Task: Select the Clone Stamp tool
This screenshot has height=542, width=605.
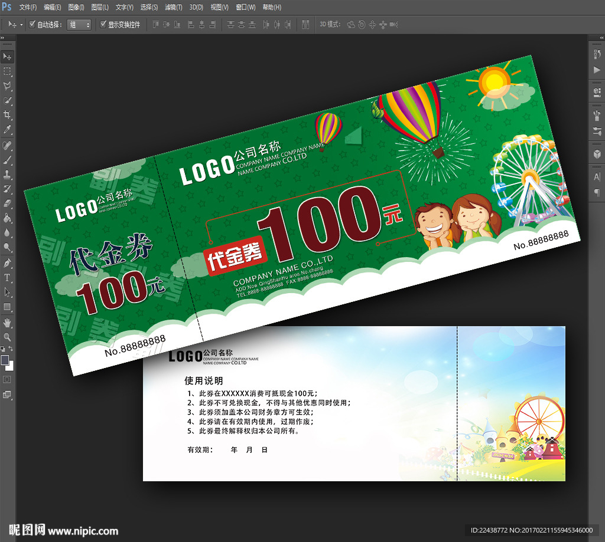Action: pos(7,175)
